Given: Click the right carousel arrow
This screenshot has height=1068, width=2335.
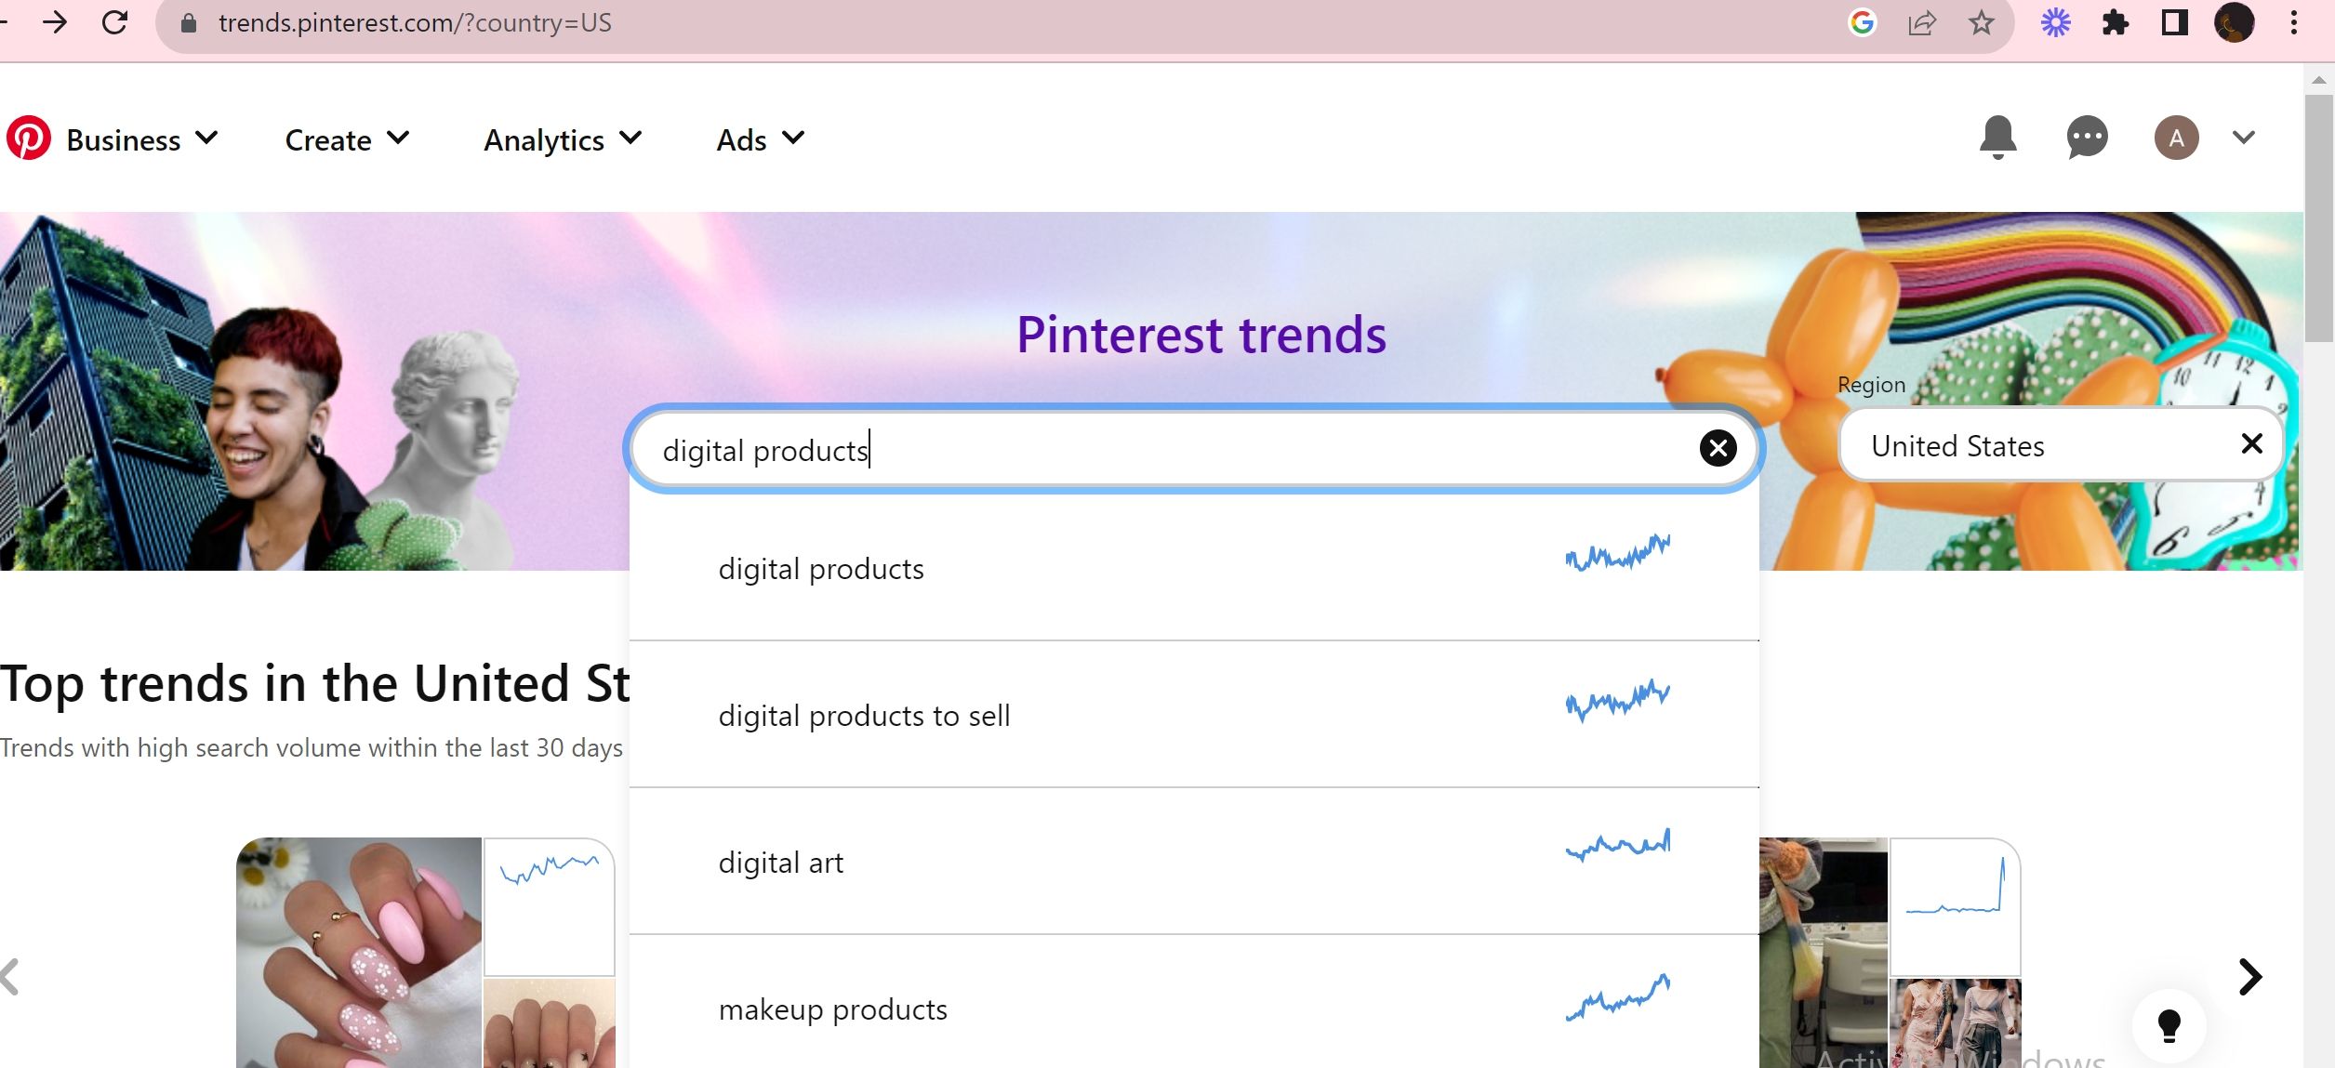Looking at the screenshot, I should 2250,977.
